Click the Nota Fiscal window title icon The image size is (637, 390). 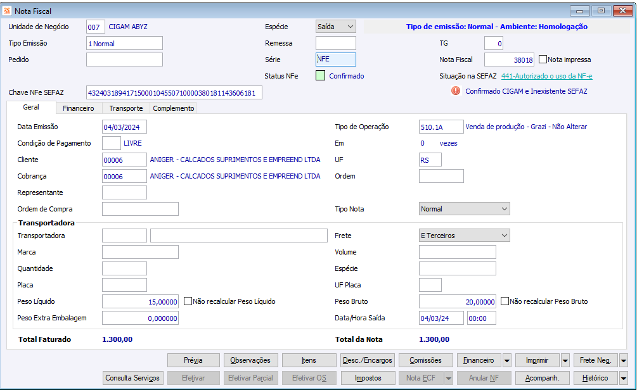7,11
